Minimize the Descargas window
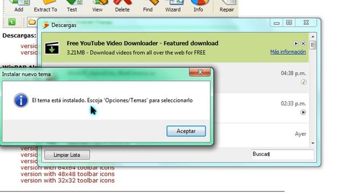345x194 pixels. coord(277,23)
